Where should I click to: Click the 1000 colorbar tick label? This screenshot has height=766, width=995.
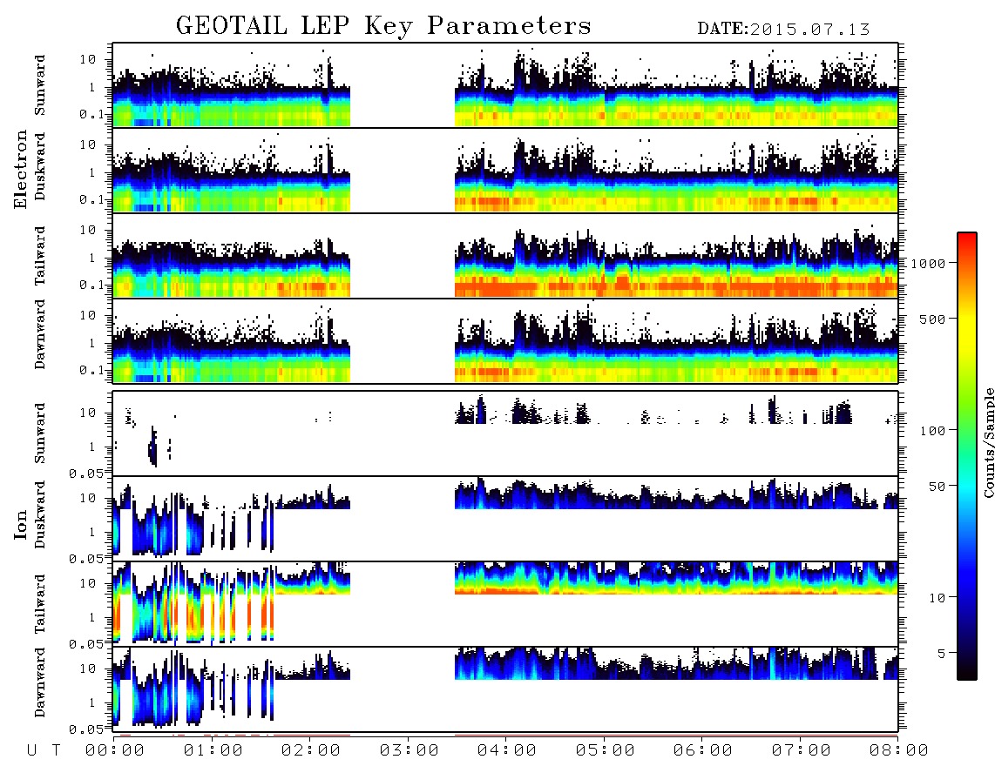[x=929, y=264]
